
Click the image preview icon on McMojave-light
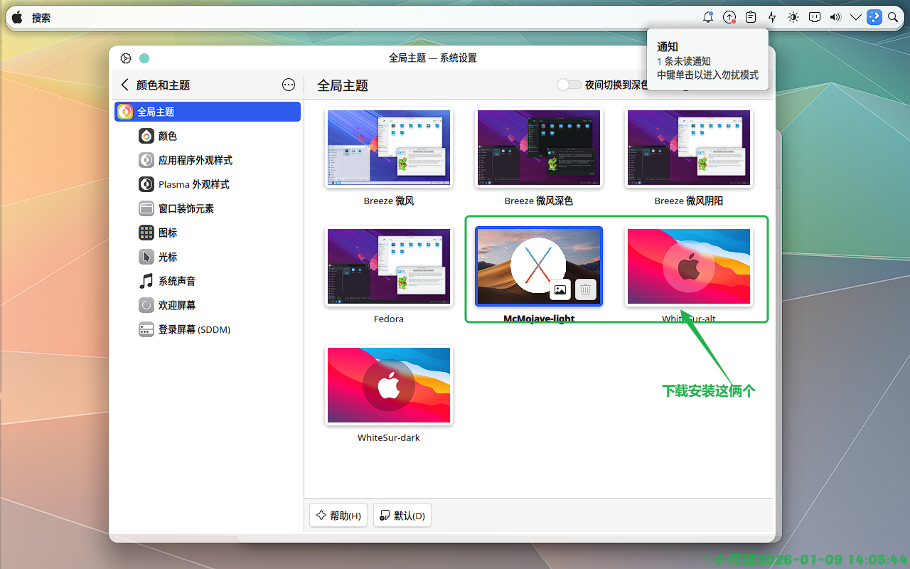[x=560, y=289]
